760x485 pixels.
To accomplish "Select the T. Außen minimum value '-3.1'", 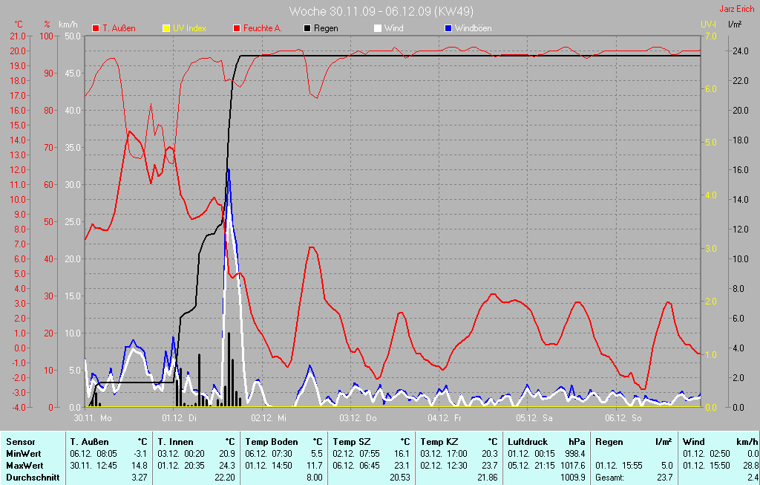I will (140, 454).
